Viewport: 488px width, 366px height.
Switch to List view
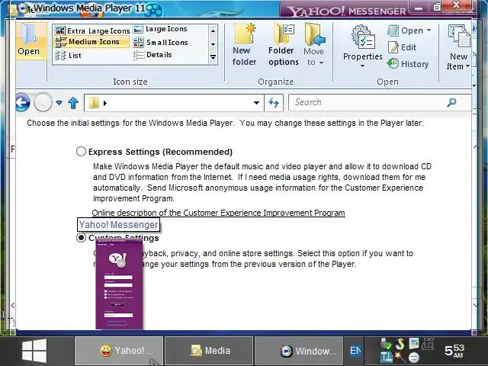68,56
